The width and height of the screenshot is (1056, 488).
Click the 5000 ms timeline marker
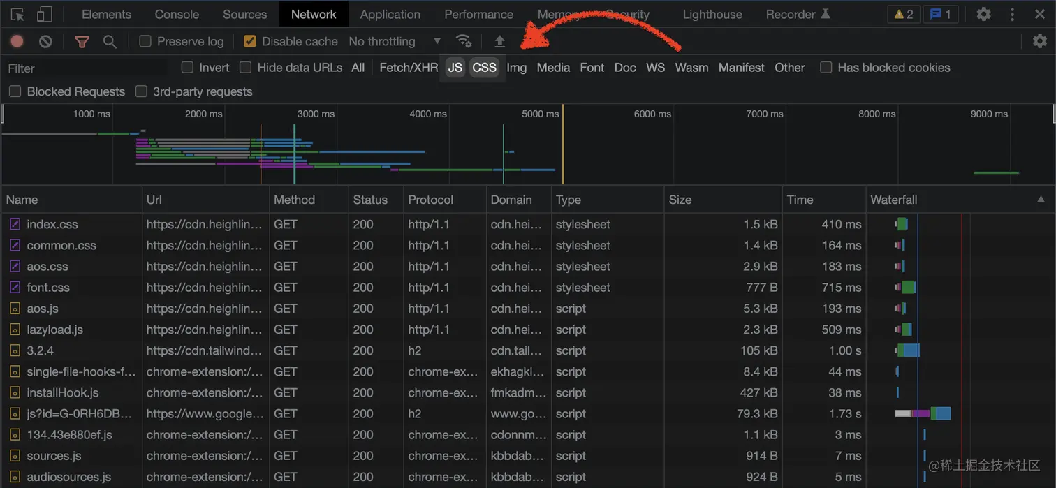541,114
